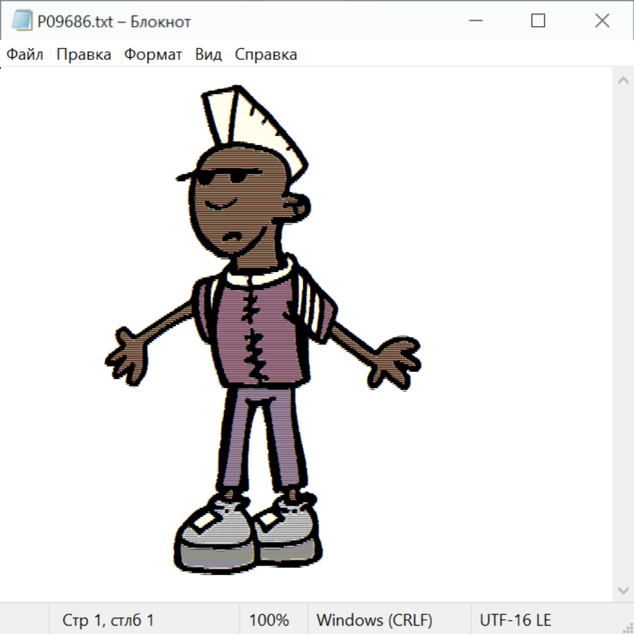Click the resize grip in the window corner
This screenshot has height=634, width=634.
627,627
